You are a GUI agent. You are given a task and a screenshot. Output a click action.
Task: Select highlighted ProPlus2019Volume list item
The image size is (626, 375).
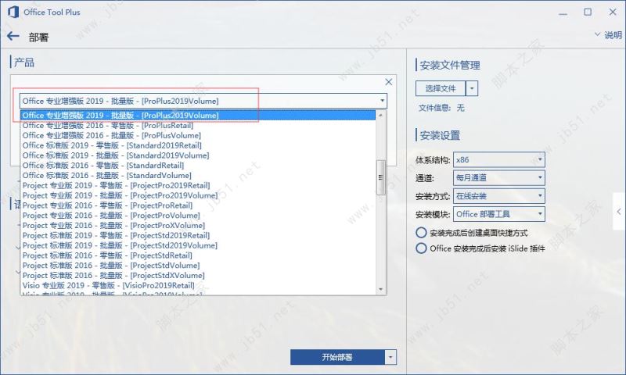point(198,115)
